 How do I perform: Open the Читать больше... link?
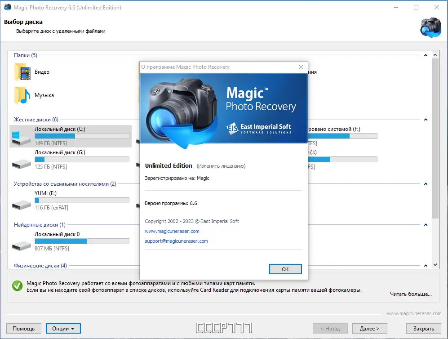411,294
